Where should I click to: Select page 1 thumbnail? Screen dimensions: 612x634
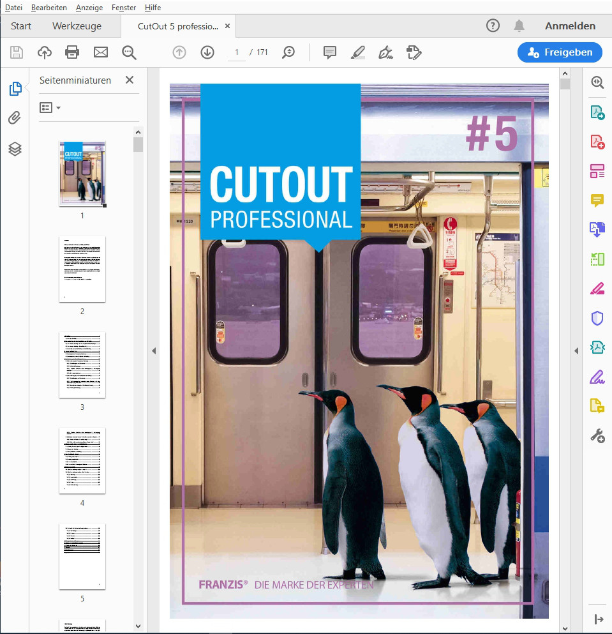pos(82,174)
